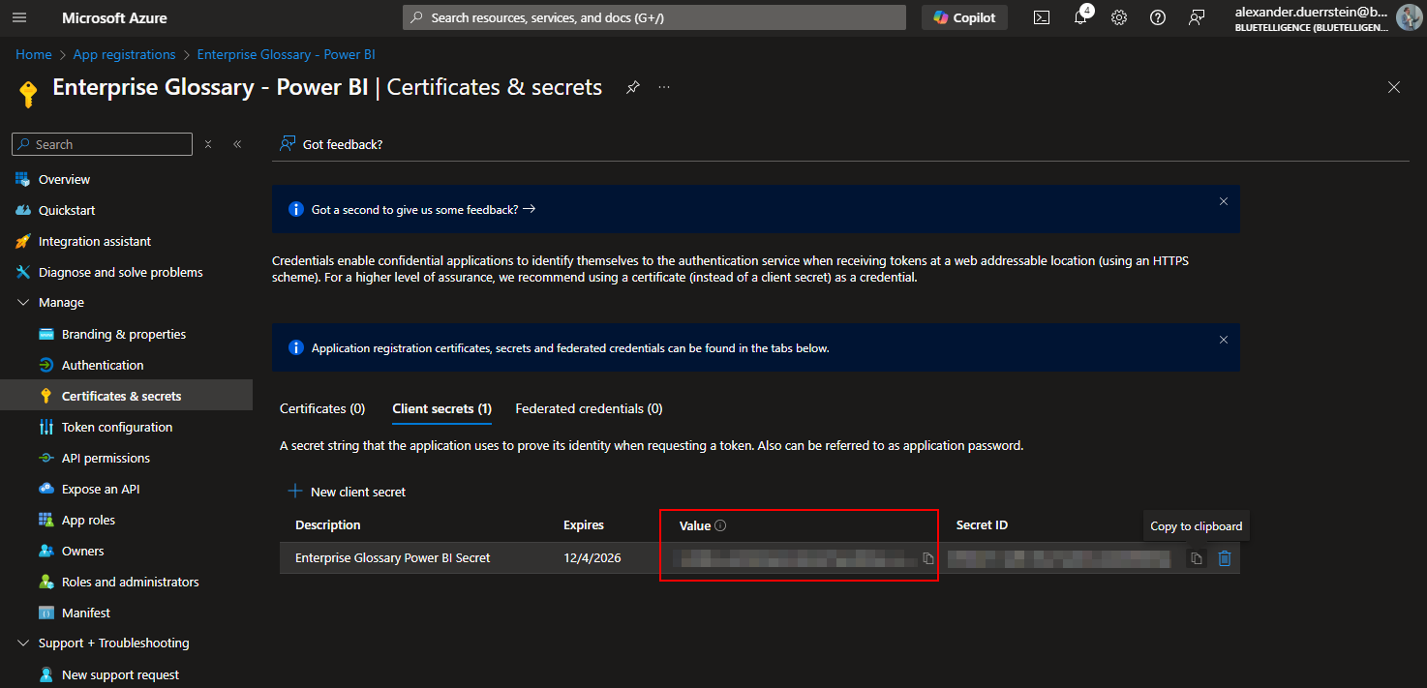Collapse the Support + Troubleshooting section
1427x688 pixels.
23,643
